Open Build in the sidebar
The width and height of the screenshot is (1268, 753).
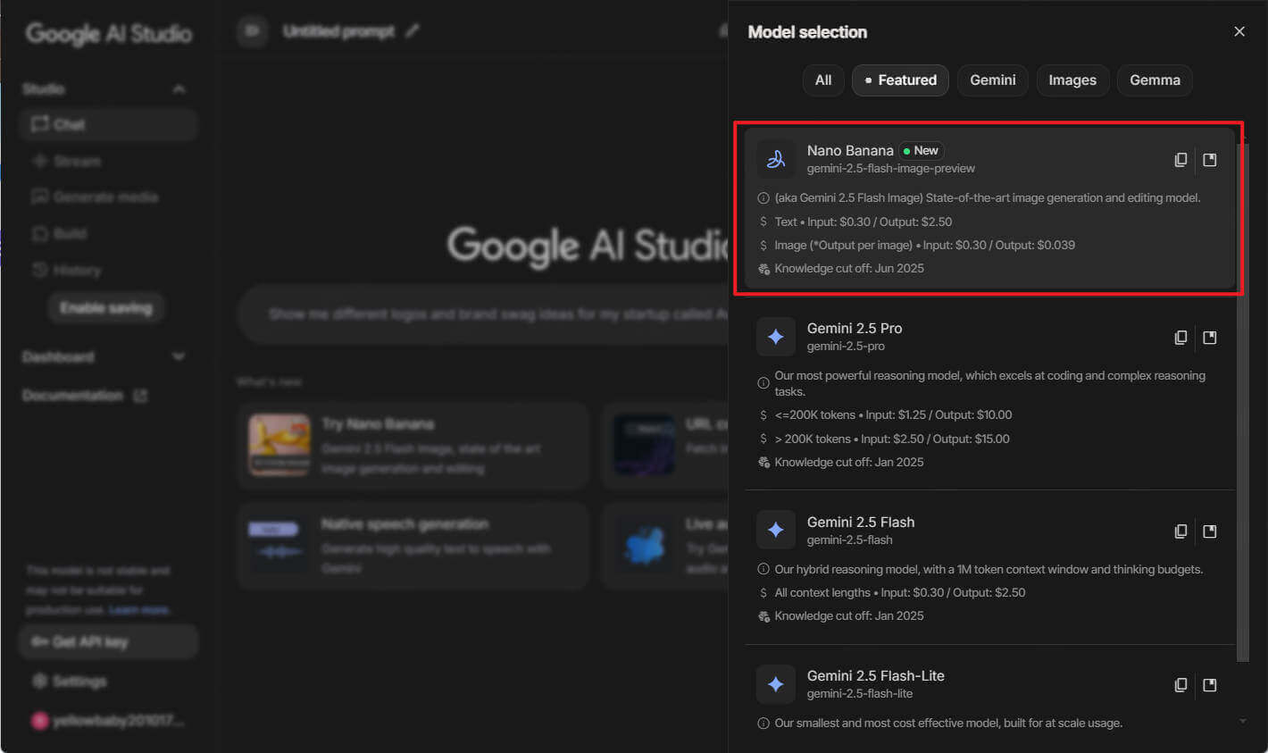click(108, 233)
